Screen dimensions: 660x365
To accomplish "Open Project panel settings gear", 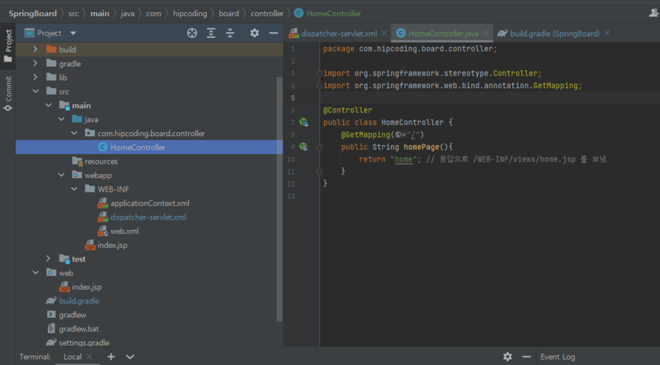I will 255,33.
